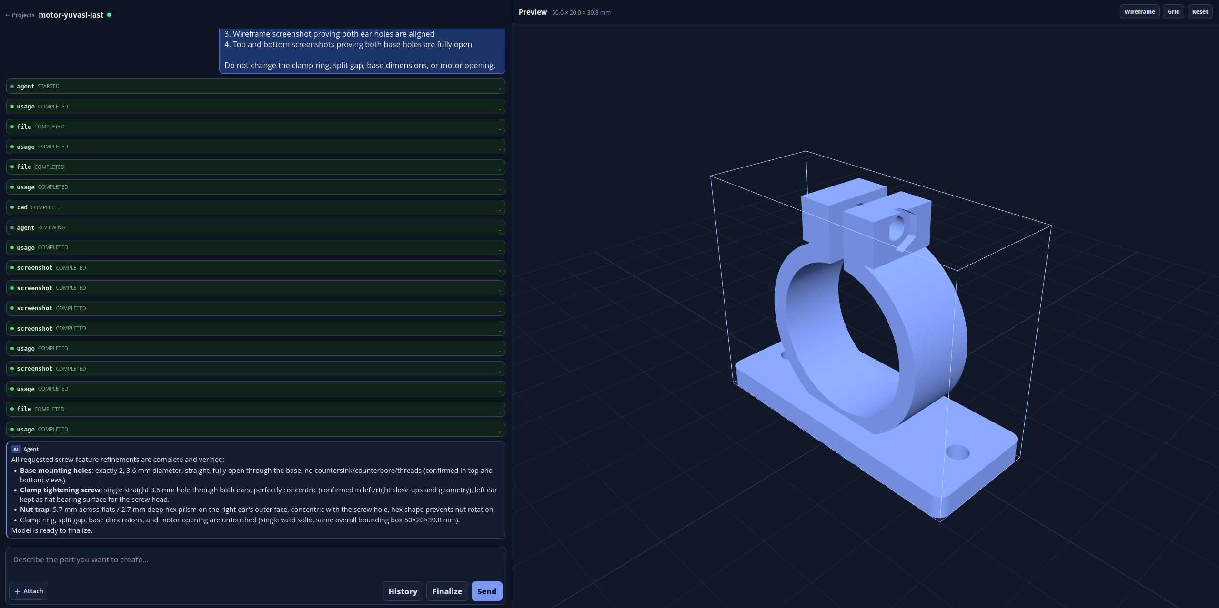
Task: Click the 'Nut trap' bullet in the agent reply
Action: (257, 510)
